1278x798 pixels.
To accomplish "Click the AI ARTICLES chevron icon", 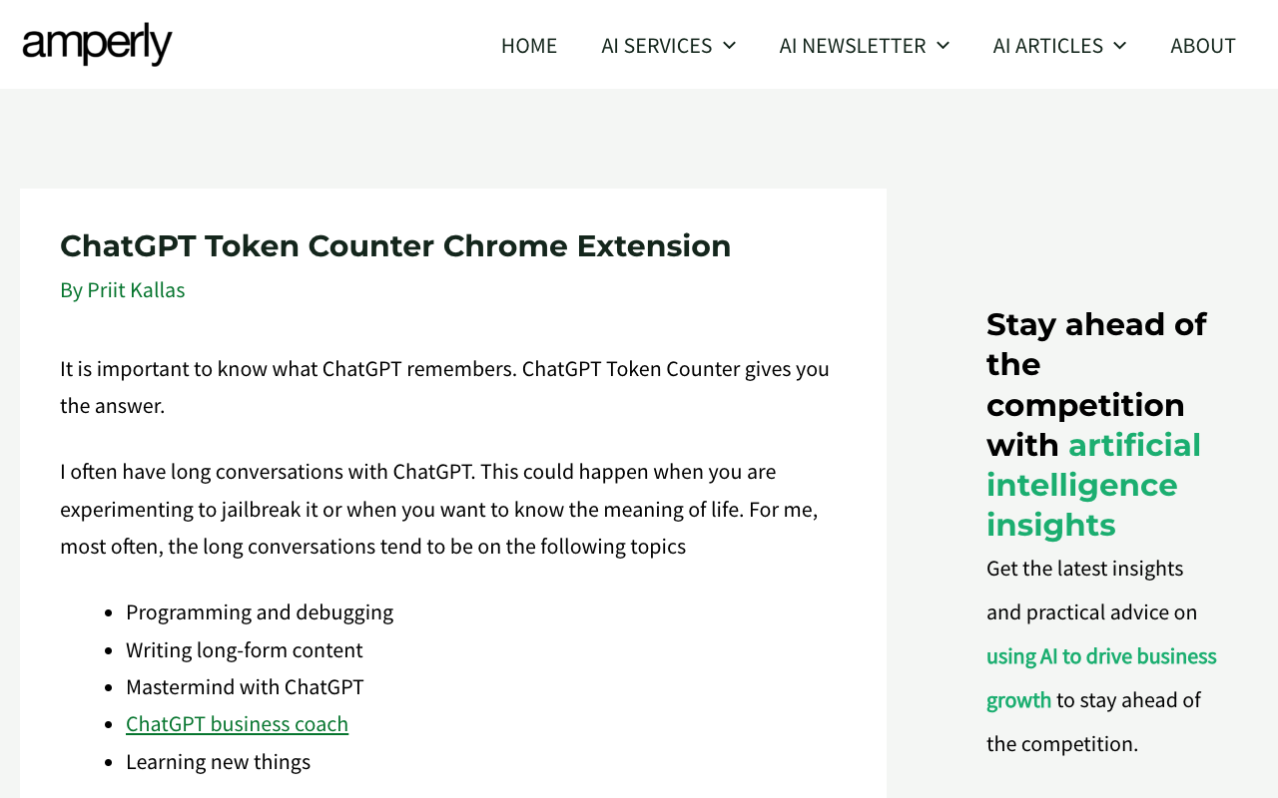I will point(1118,45).
